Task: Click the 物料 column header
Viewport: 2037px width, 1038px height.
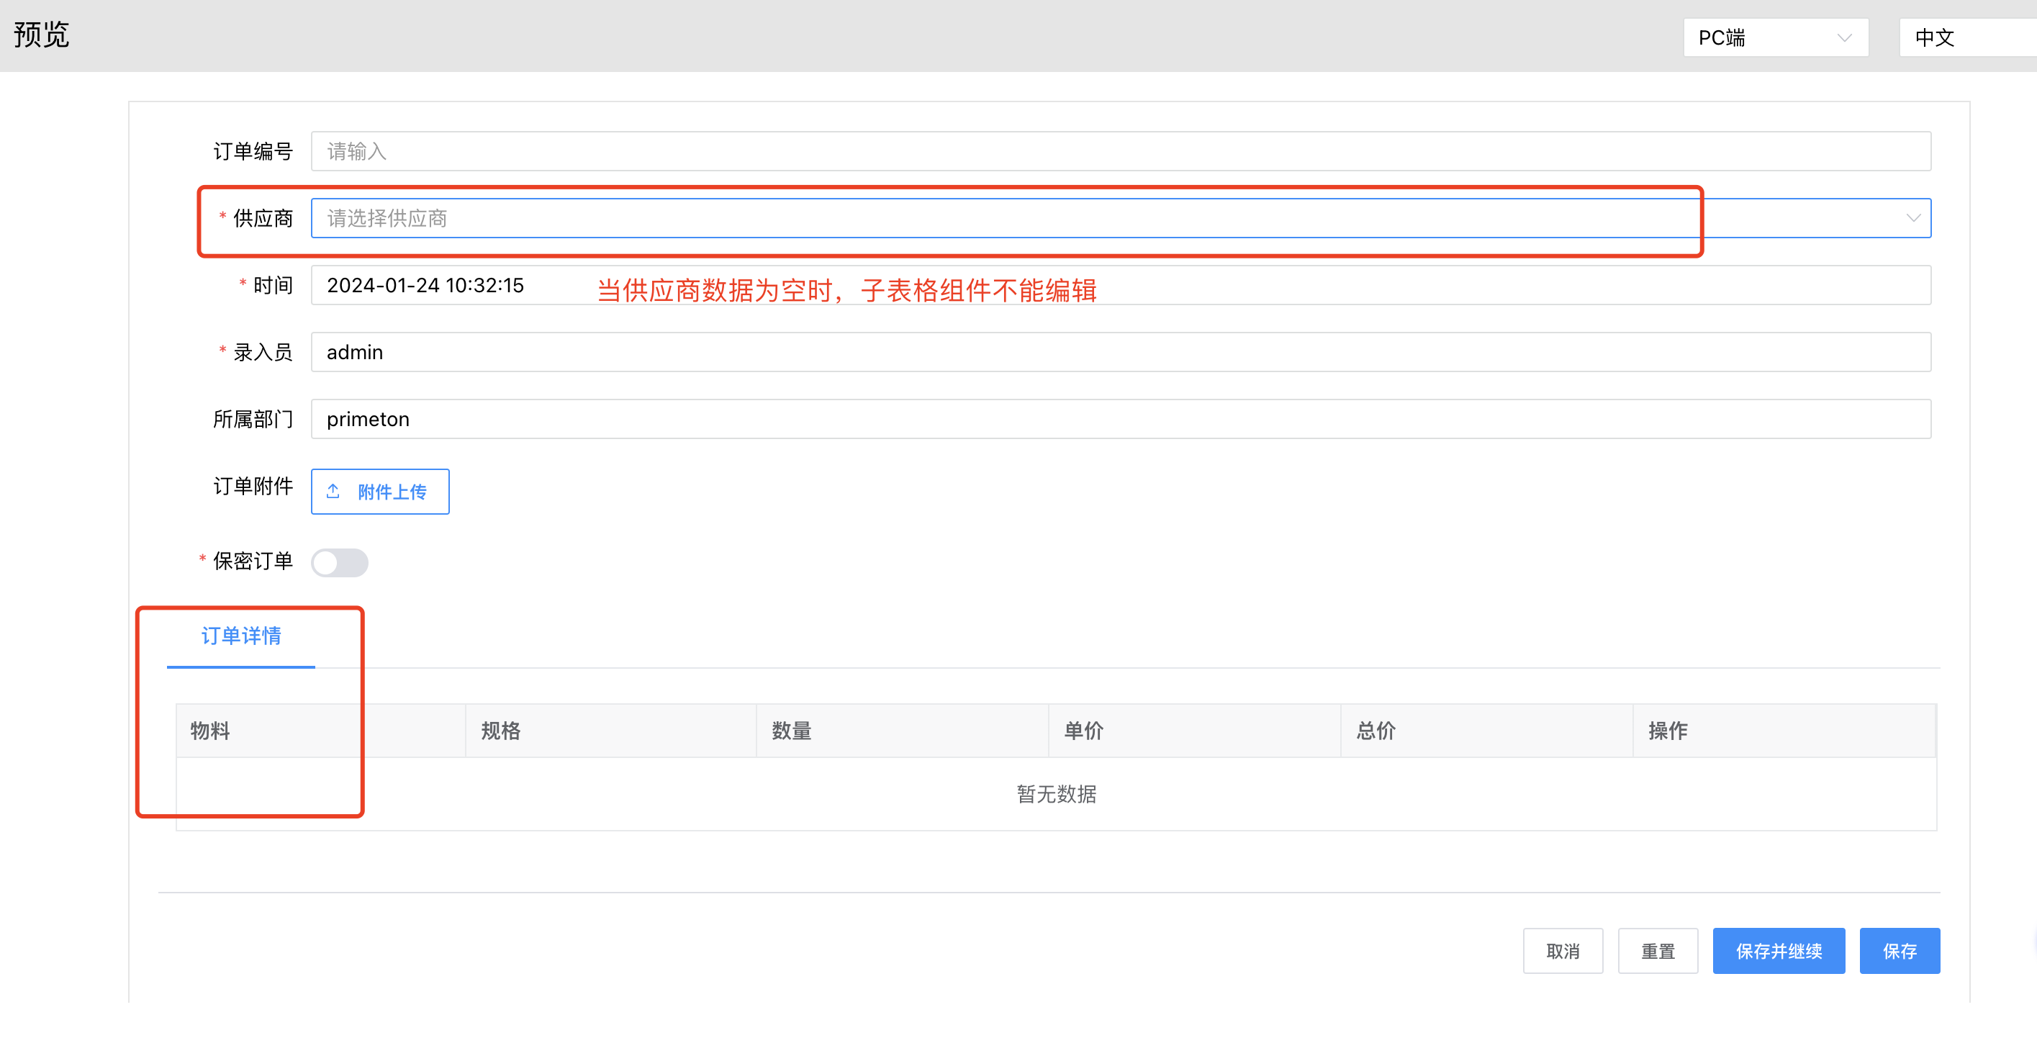Action: [x=210, y=731]
